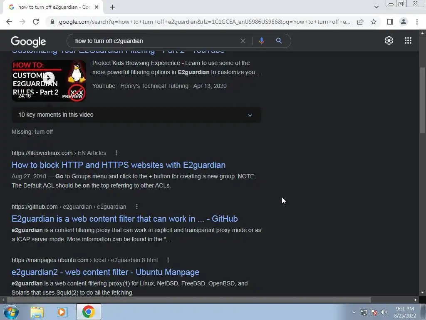Click https://github.com breadcrumb URL

point(35,207)
